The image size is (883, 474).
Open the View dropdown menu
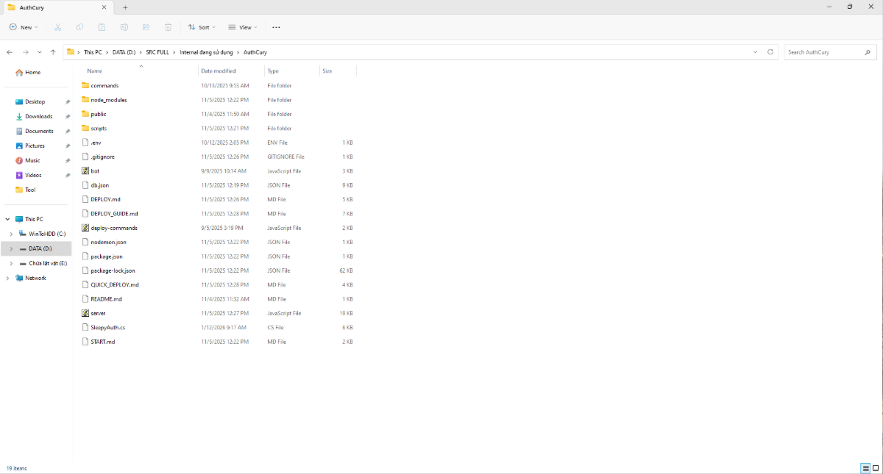click(243, 27)
